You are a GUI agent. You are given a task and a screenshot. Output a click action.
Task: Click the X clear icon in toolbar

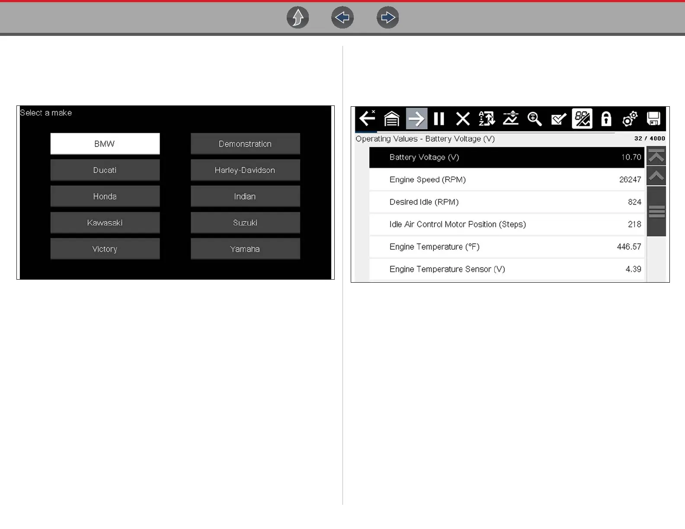pos(463,118)
